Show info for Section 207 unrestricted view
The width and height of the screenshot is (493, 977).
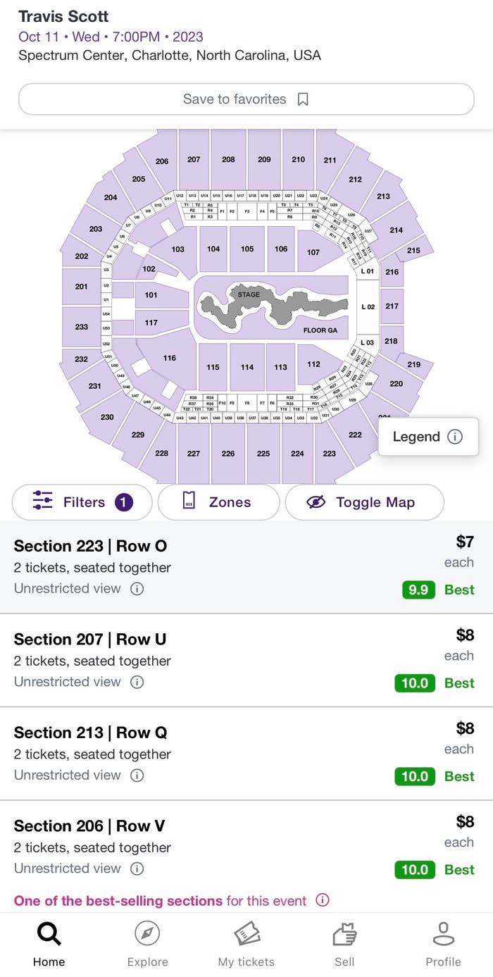pos(137,682)
